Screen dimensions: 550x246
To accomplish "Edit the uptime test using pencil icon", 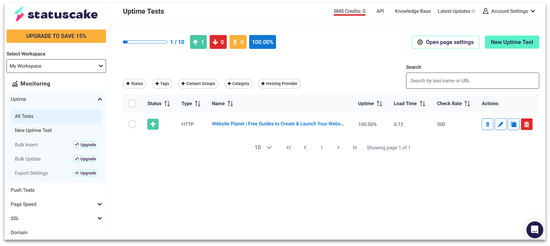I will pyautogui.click(x=500, y=124).
